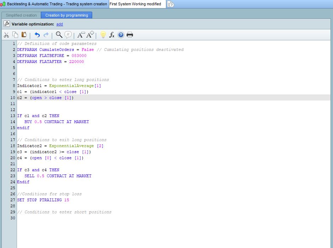This screenshot has height=248, width=333.
Task: Open the Search magnifier tool
Action: (x=59, y=34)
